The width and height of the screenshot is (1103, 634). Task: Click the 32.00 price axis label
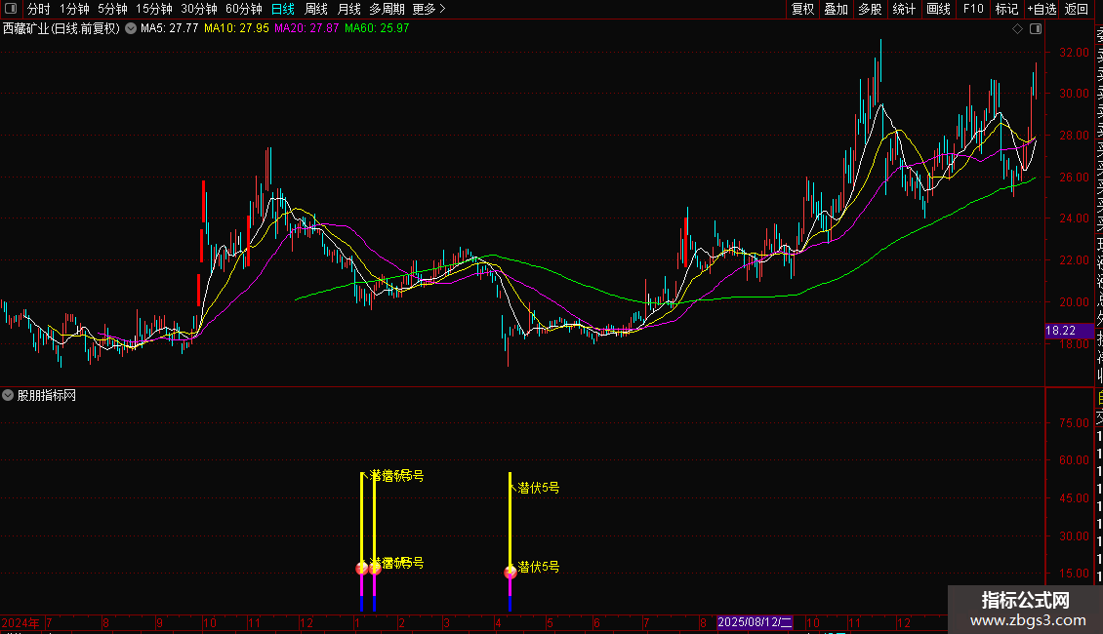click(1074, 53)
